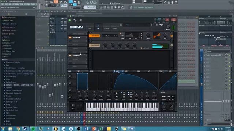Click the orange DISTORTION module label
The width and height of the screenshot is (234, 131).
94,36
